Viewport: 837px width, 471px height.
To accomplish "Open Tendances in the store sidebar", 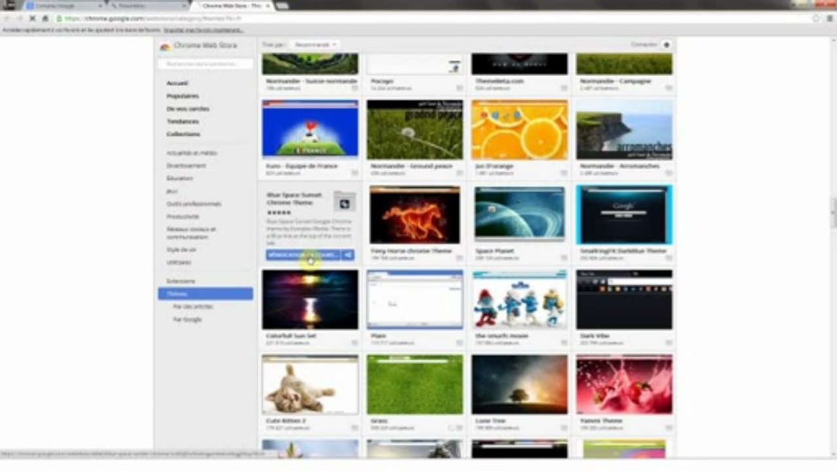I will click(183, 121).
